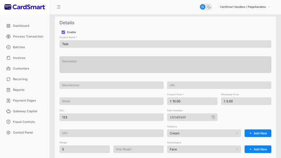The image size is (281, 158).
Task: Click the Product Name field containing Test
Action: click(165, 44)
